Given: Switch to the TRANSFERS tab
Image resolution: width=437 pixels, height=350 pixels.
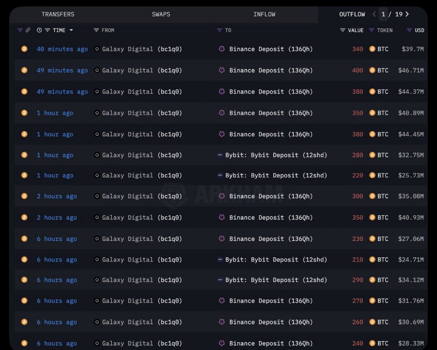Looking at the screenshot, I should point(58,14).
